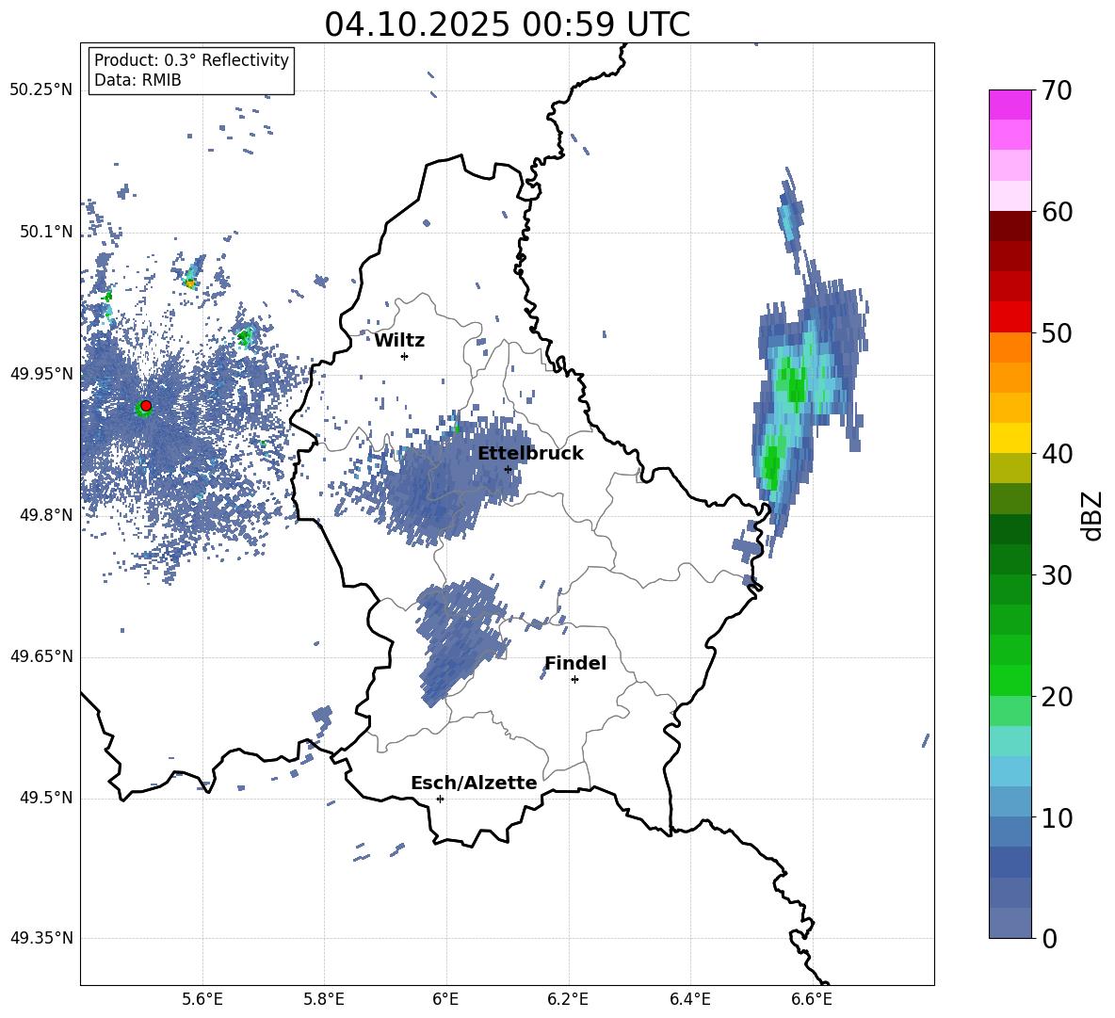The image size is (1115, 1018).
Task: Click the cross marker below the Wiltz label
Action: coord(405,356)
